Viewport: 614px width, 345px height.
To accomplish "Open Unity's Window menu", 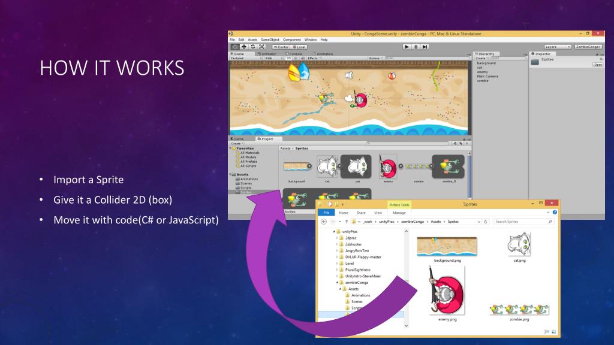I will tap(311, 40).
